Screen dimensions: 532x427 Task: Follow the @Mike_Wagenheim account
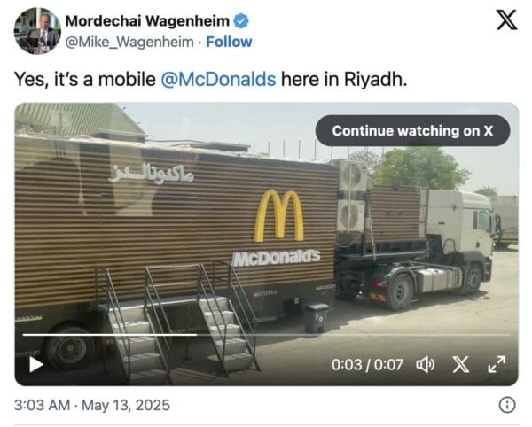point(229,42)
